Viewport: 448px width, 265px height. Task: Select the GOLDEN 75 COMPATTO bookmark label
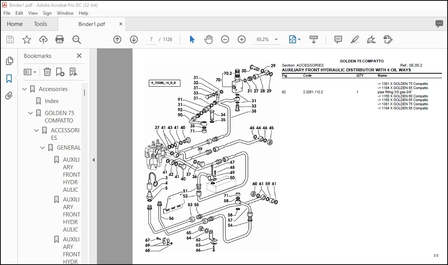60,117
